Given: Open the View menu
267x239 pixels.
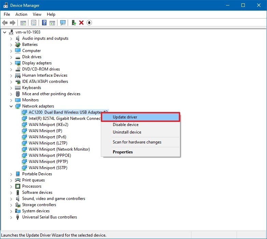Looking at the screenshot, I should pos(37,14).
